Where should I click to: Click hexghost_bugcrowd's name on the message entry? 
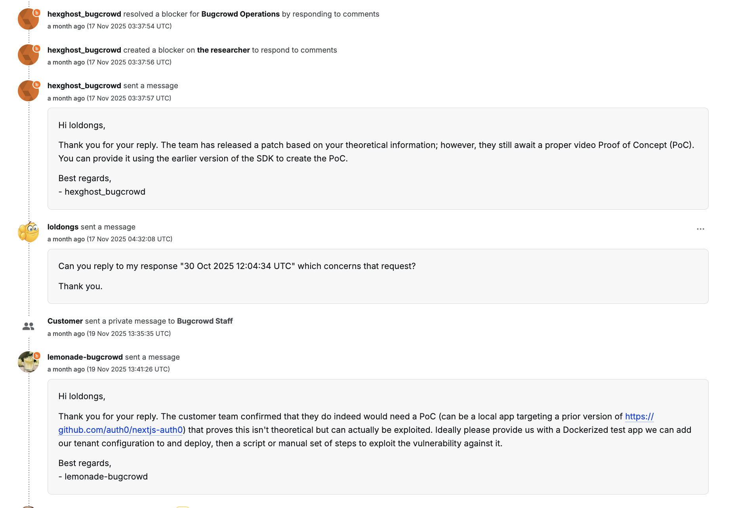click(x=84, y=85)
